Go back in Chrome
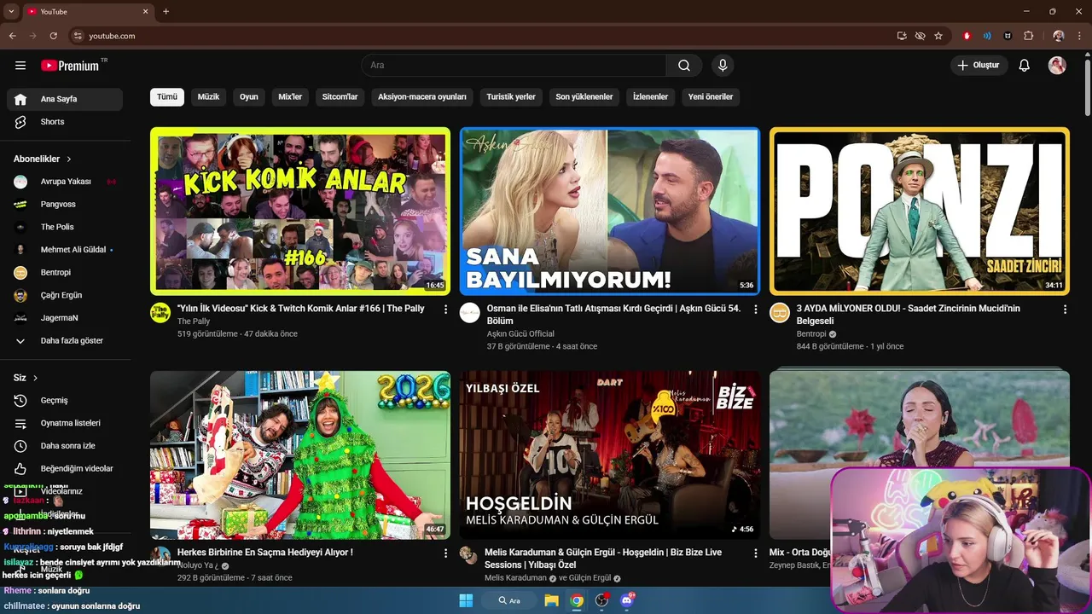Image resolution: width=1092 pixels, height=614 pixels. (x=13, y=36)
